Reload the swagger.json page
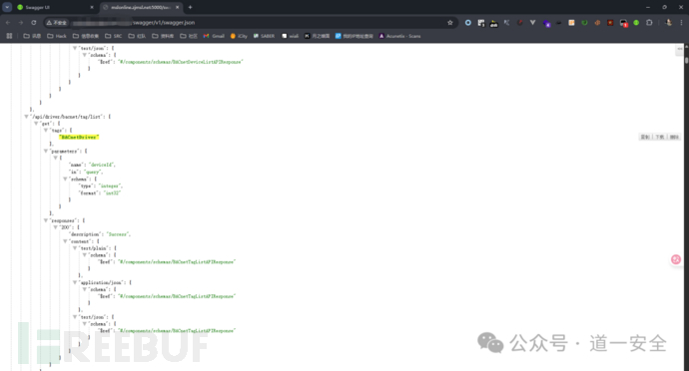Viewport: 689px width, 371px height. [x=34, y=22]
